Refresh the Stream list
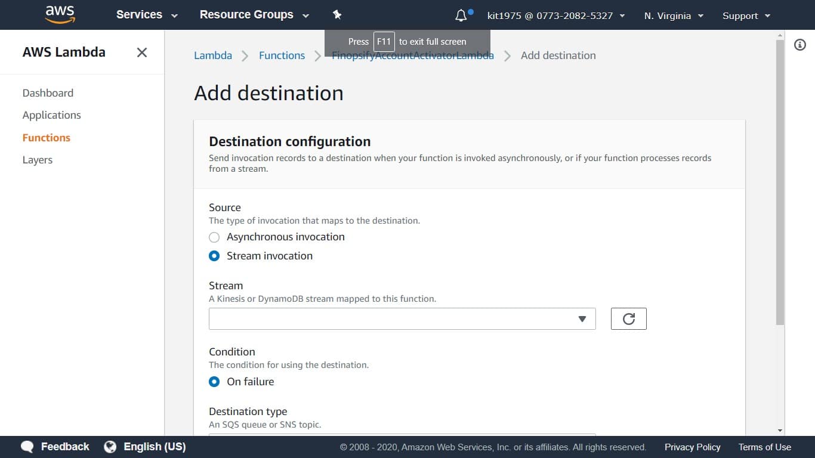This screenshot has width=815, height=458. pos(628,318)
